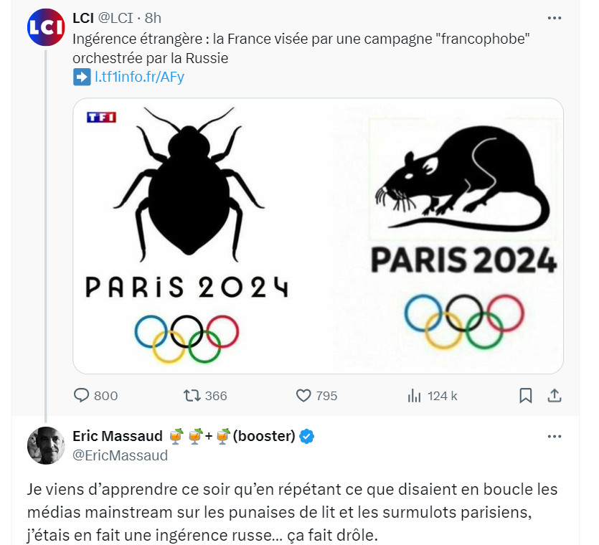Viewport: 599px width, 545px height.
Task: Click the repost icon showing 366
Action: (x=192, y=395)
